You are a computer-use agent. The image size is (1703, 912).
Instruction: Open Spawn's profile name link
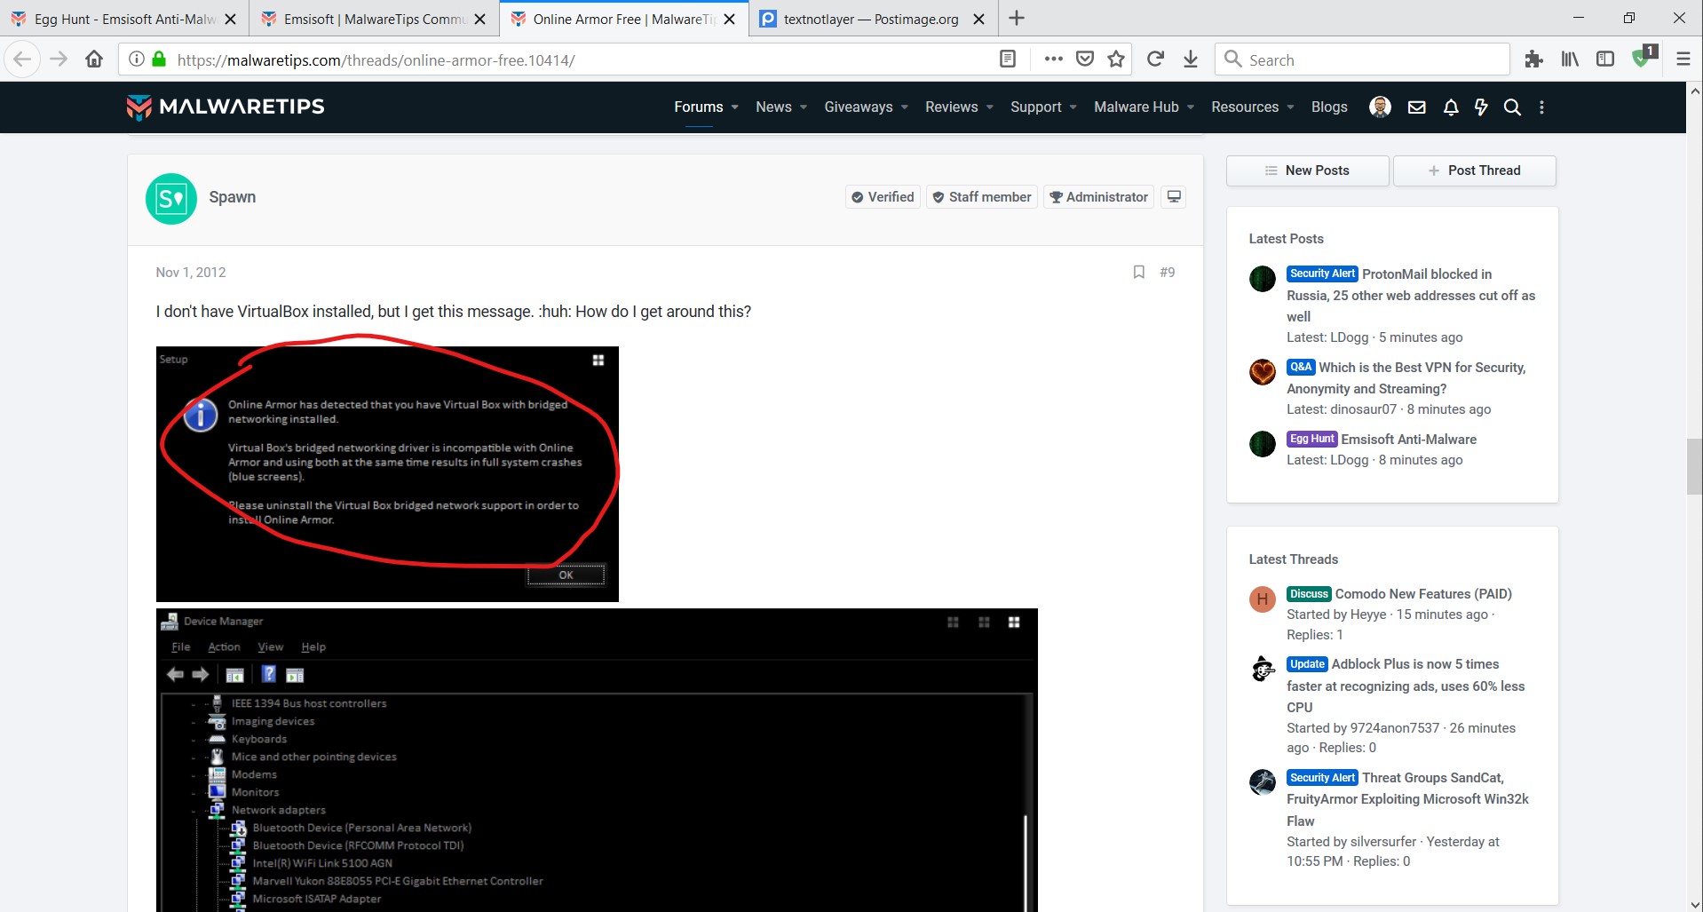(233, 197)
